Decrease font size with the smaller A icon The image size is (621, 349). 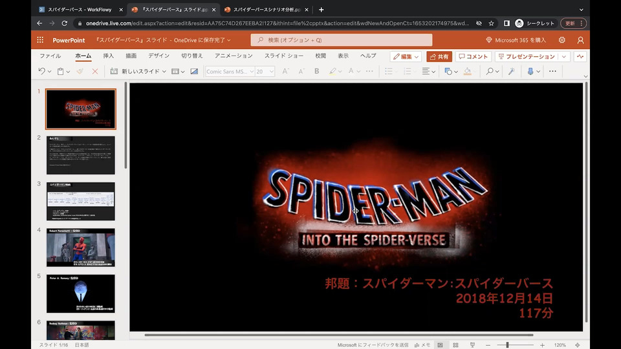[x=301, y=71]
